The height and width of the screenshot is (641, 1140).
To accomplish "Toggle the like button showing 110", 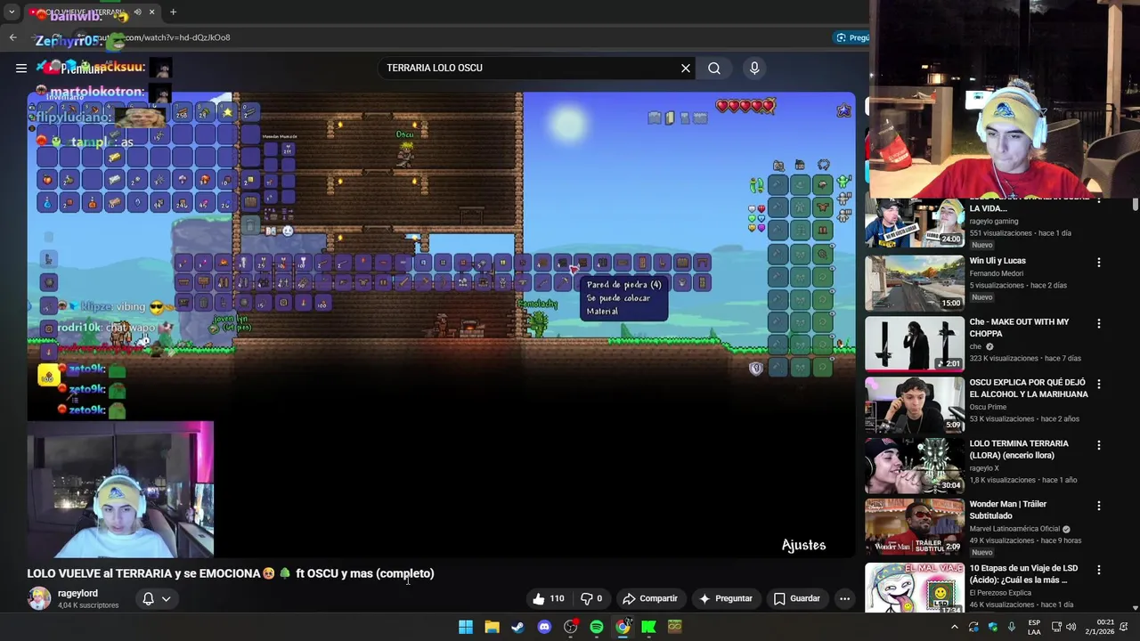I will coord(549,598).
